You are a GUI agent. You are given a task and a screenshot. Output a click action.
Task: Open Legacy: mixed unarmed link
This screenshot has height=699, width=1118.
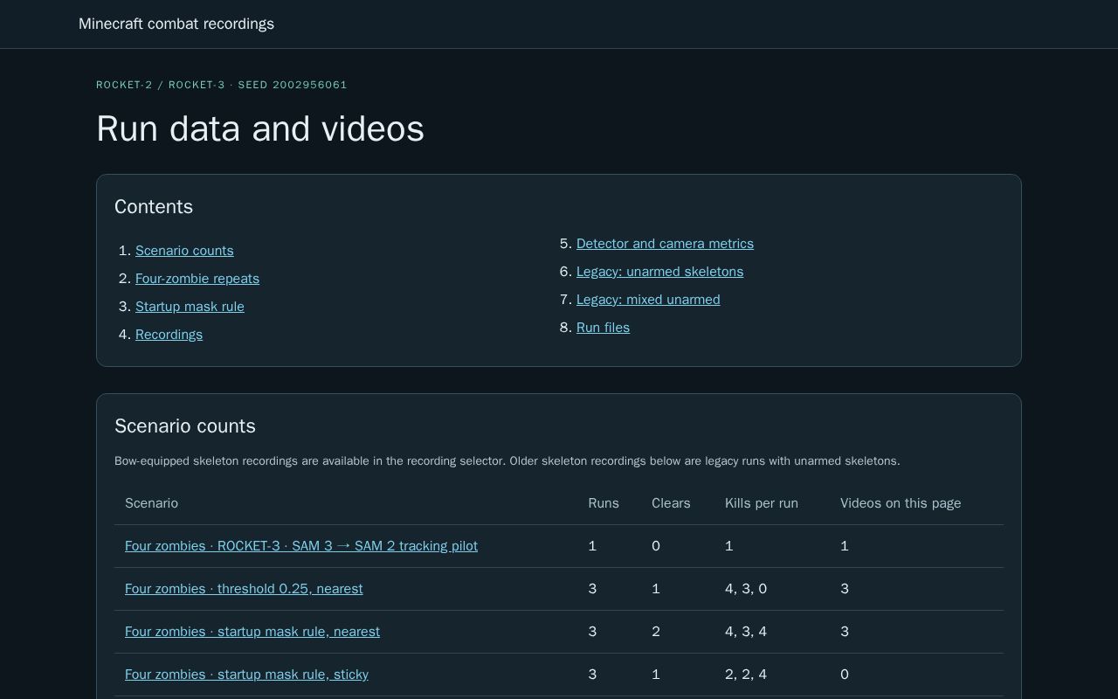tap(648, 300)
